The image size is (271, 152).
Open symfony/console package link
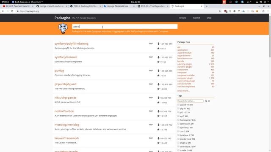66,57
